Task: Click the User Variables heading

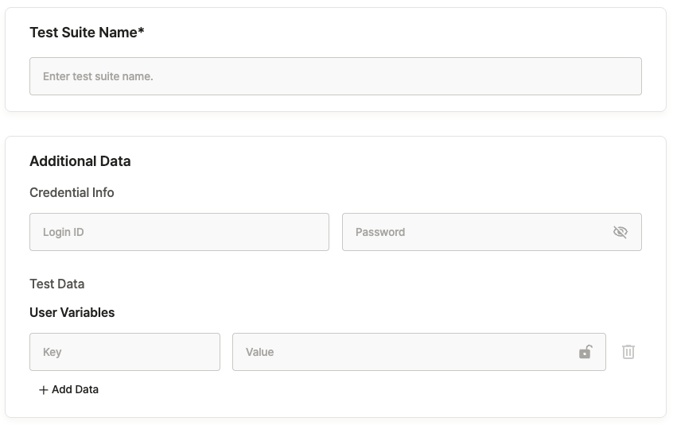Action: click(72, 313)
